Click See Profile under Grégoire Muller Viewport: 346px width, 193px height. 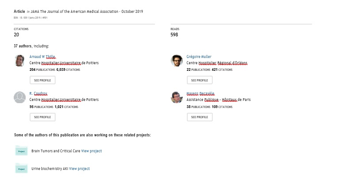click(200, 80)
